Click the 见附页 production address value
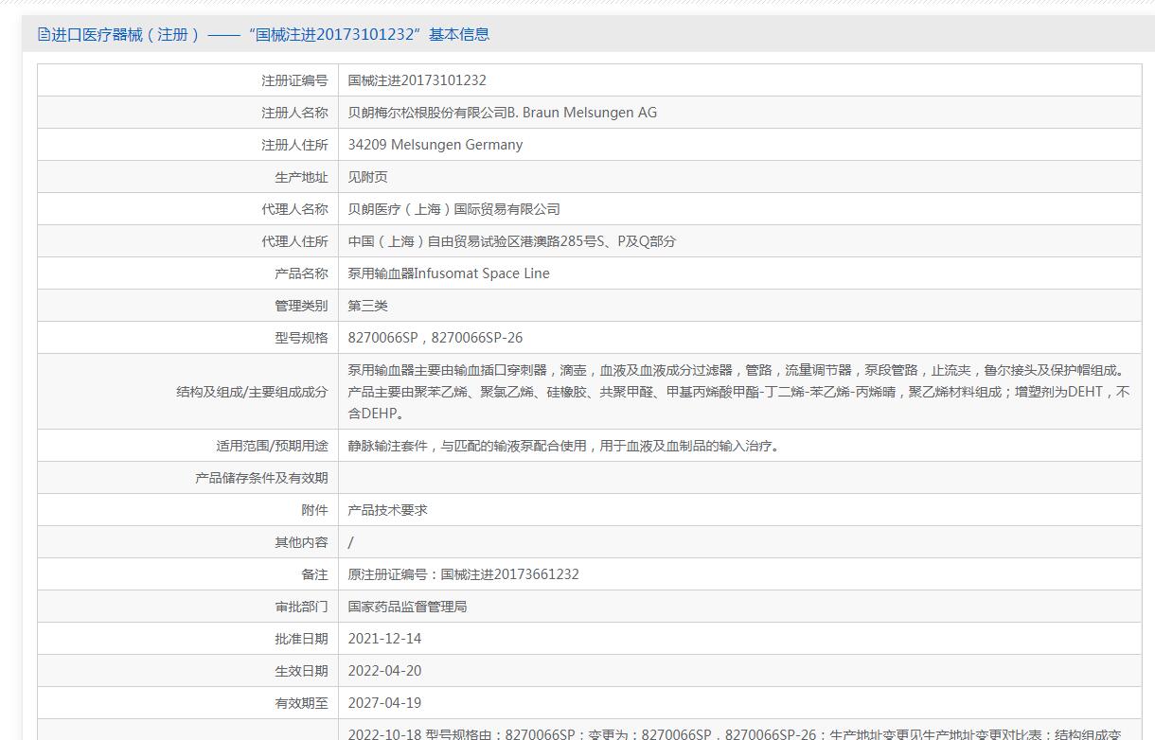The image size is (1155, 740). point(367,177)
